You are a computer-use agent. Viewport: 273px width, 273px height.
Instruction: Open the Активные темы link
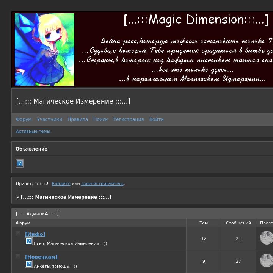(33, 131)
